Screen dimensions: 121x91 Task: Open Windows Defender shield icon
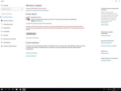(2, 21)
